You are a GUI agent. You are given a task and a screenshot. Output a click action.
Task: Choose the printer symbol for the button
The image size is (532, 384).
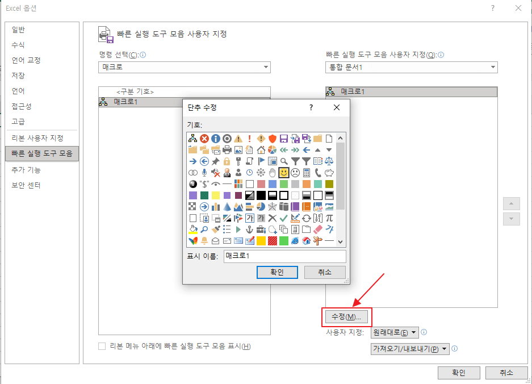tap(225, 149)
